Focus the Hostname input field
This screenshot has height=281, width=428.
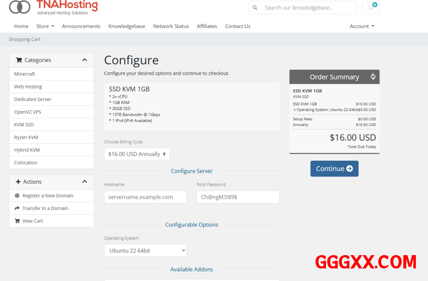[x=145, y=197]
